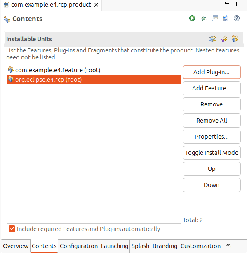Open the Customization tab
The height and width of the screenshot is (253, 247).
pyautogui.click(x=200, y=246)
